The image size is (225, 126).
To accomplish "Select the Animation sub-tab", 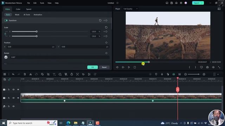I will (x=38, y=15).
